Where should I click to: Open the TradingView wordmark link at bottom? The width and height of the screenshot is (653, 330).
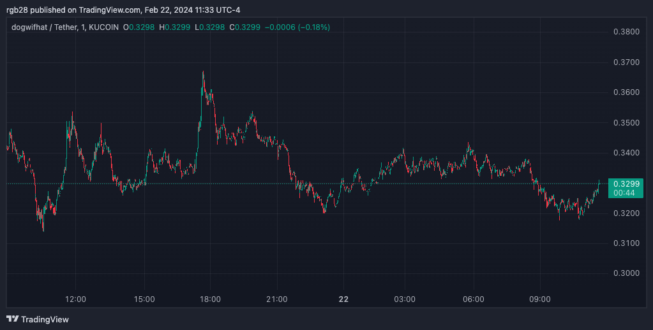point(45,319)
